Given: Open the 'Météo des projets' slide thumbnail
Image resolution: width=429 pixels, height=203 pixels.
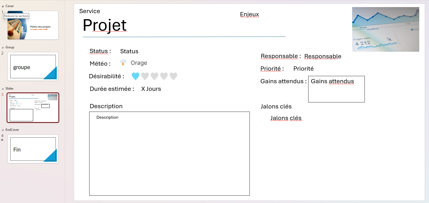Looking at the screenshot, I should click(x=33, y=25).
